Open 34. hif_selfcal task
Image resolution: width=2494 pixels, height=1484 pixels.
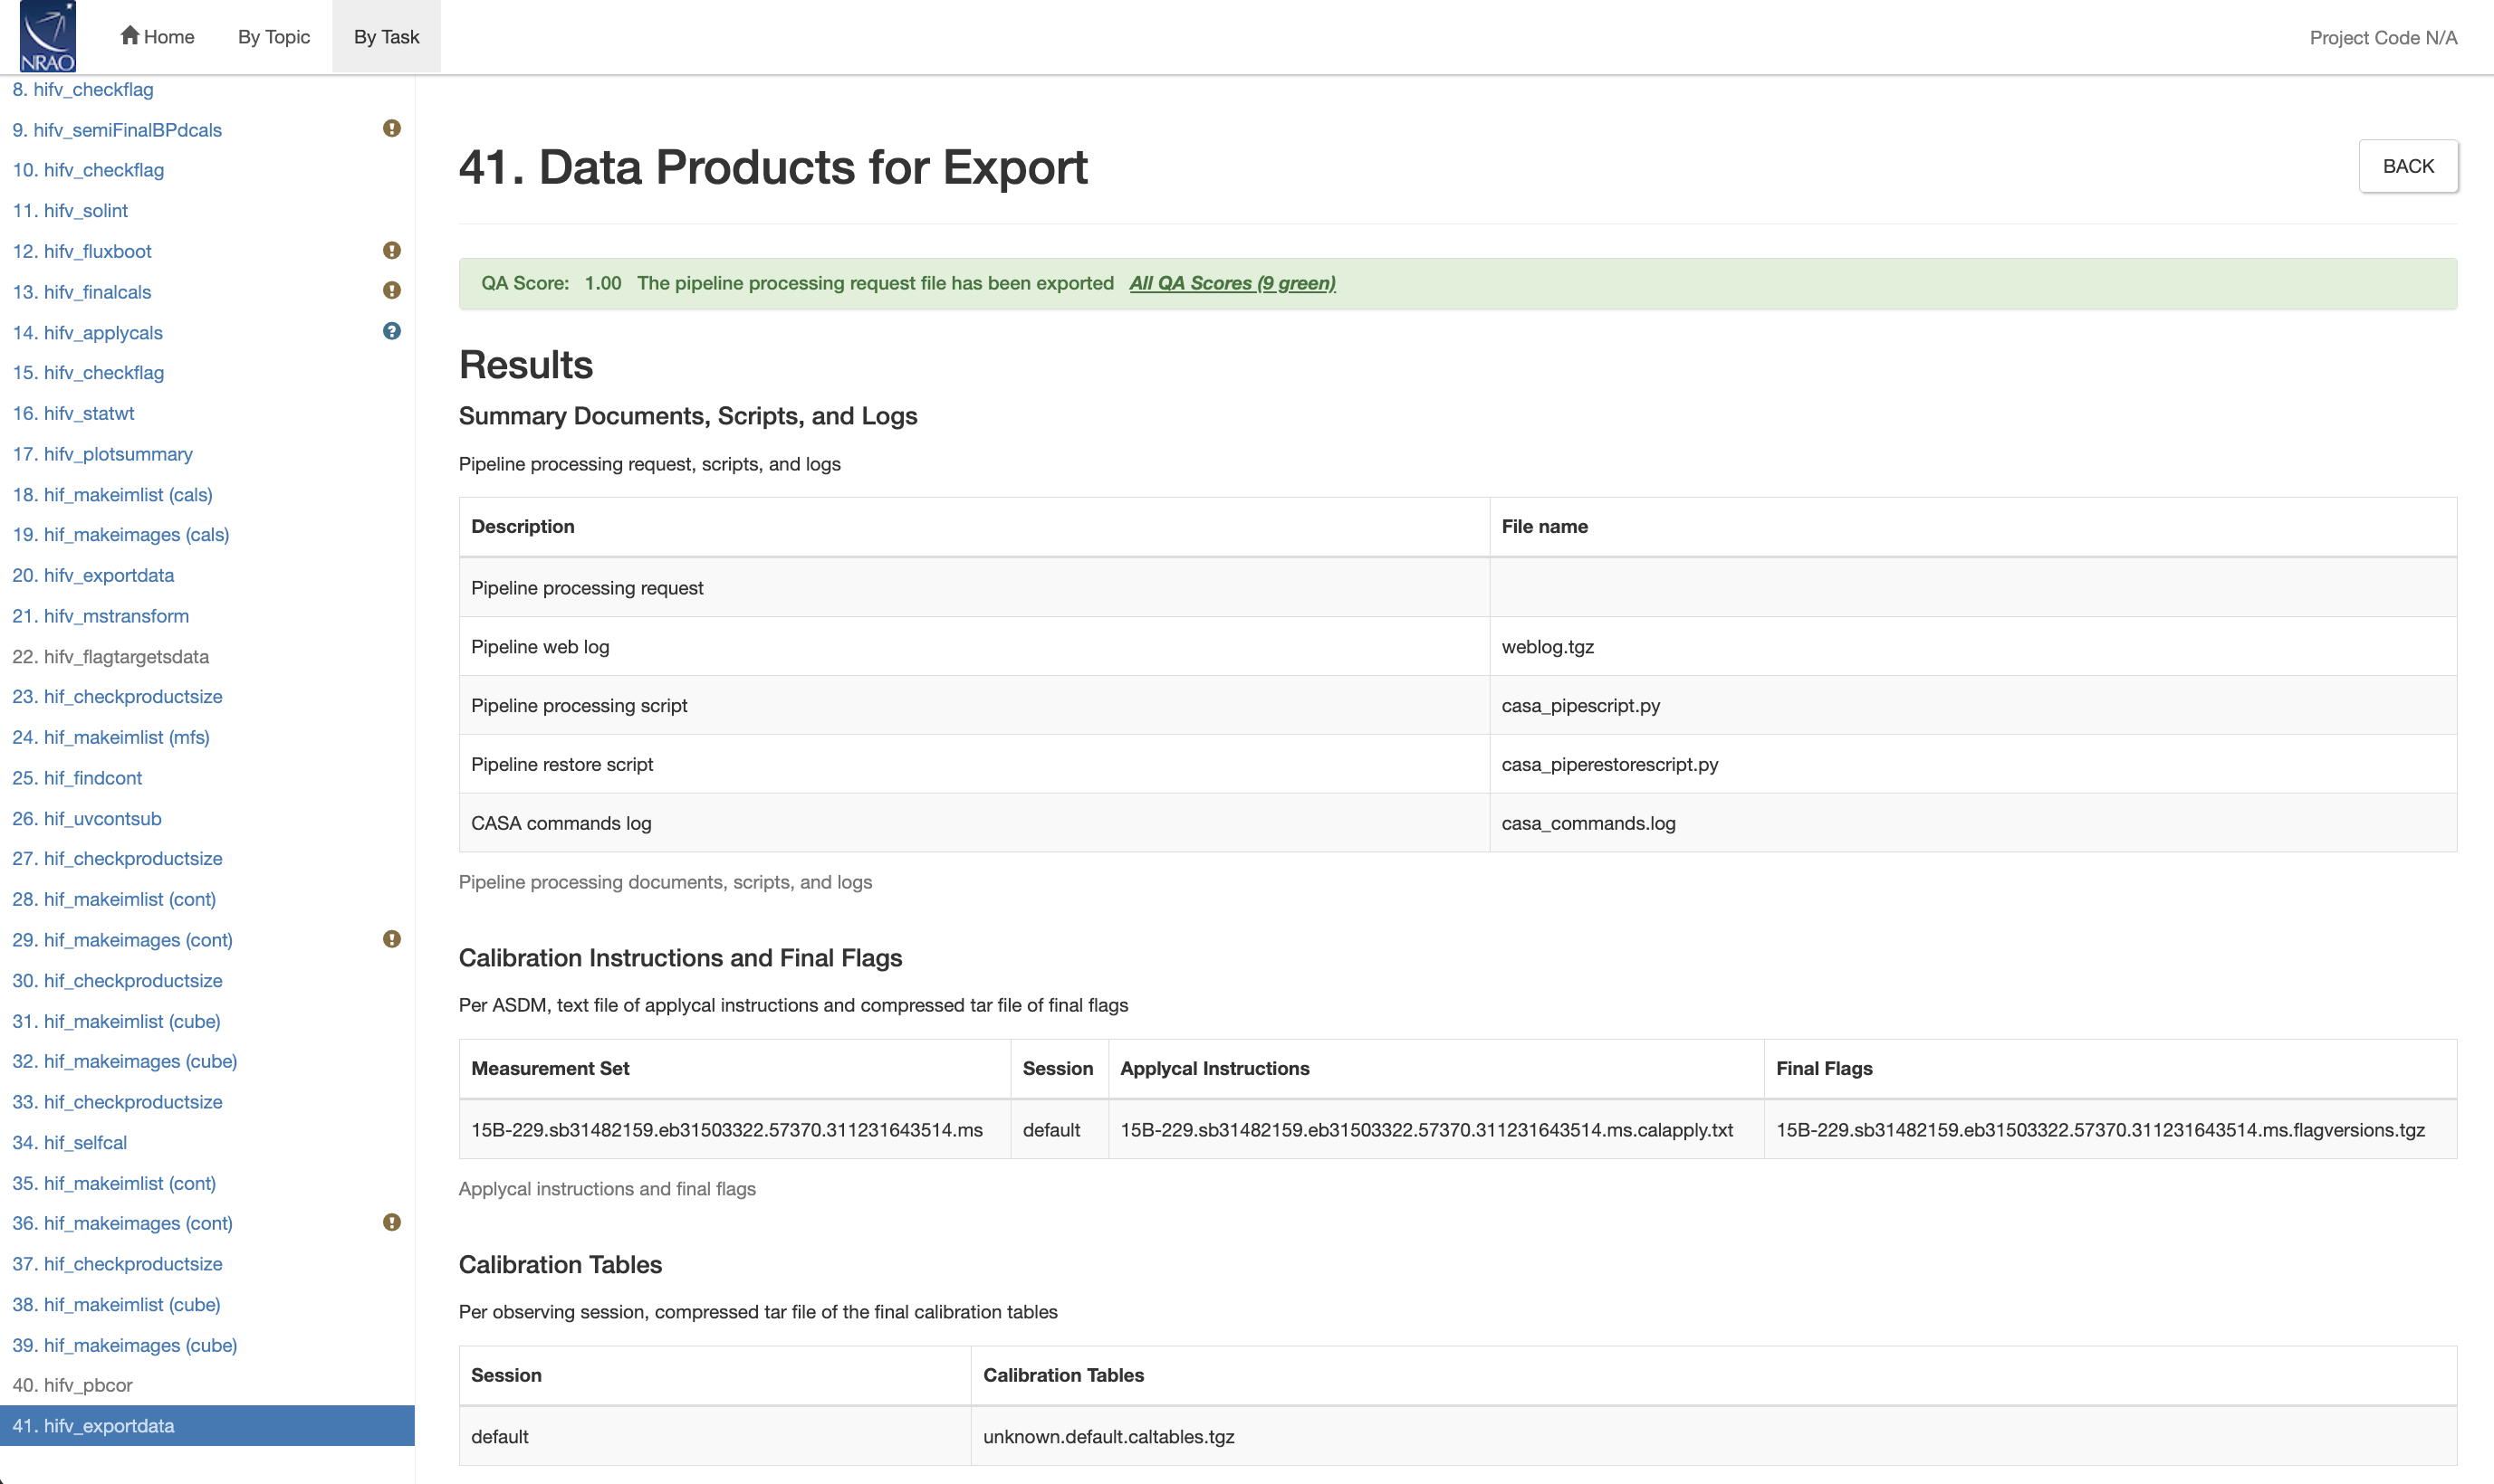(x=69, y=1142)
